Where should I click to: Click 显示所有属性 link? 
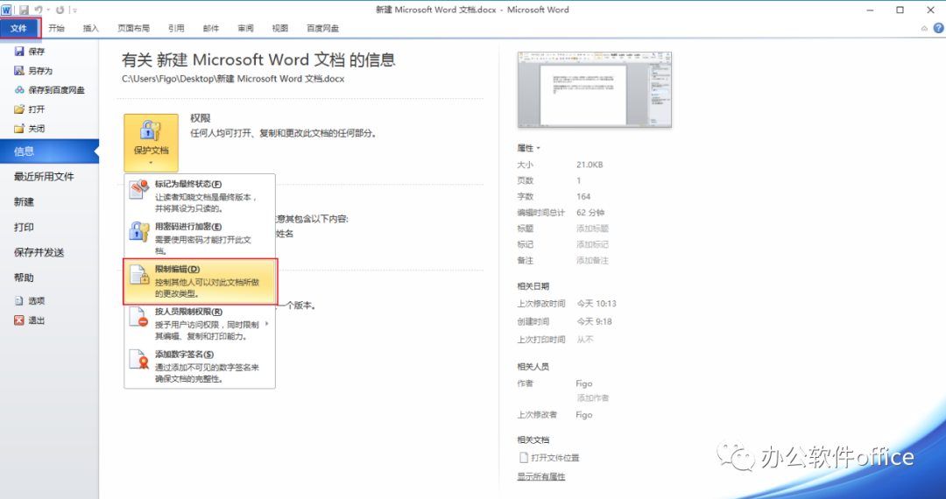coord(541,477)
